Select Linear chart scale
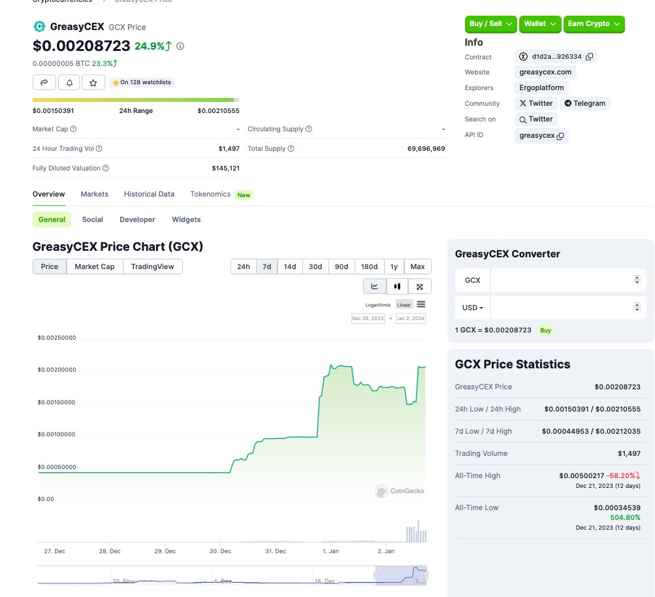 tap(404, 304)
